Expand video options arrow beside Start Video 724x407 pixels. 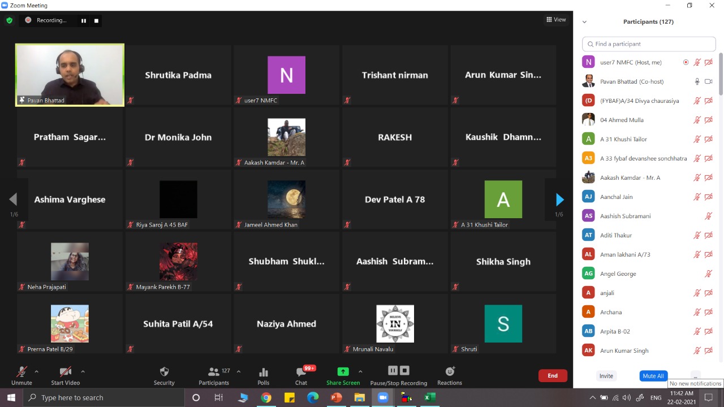pos(83,371)
